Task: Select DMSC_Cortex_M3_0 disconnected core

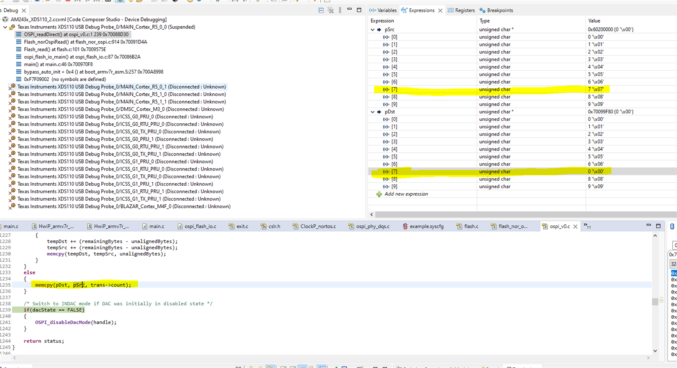Action: coord(121,110)
